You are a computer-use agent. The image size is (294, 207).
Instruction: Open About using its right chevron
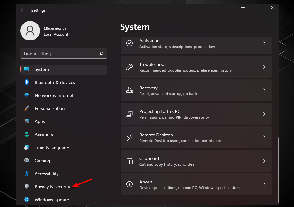[x=264, y=184]
